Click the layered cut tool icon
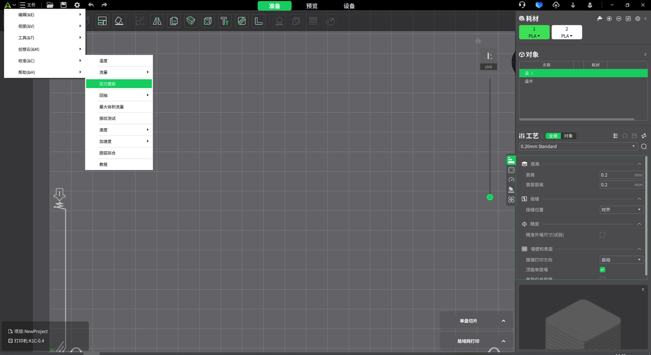651x355 pixels. pos(191,21)
